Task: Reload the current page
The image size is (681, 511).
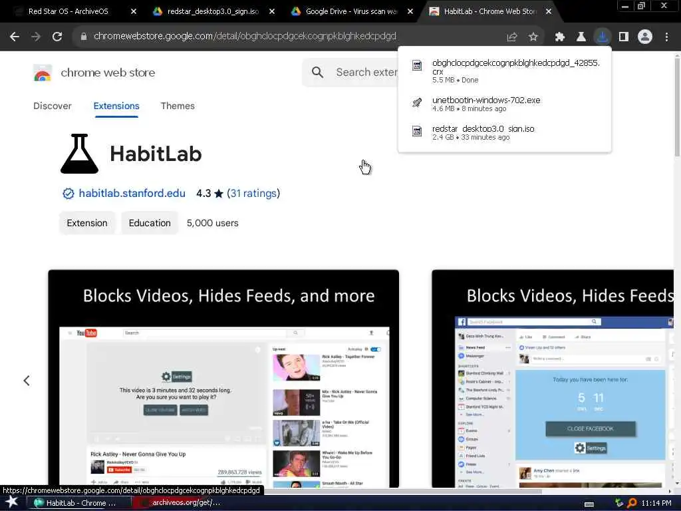Action: click(x=57, y=37)
